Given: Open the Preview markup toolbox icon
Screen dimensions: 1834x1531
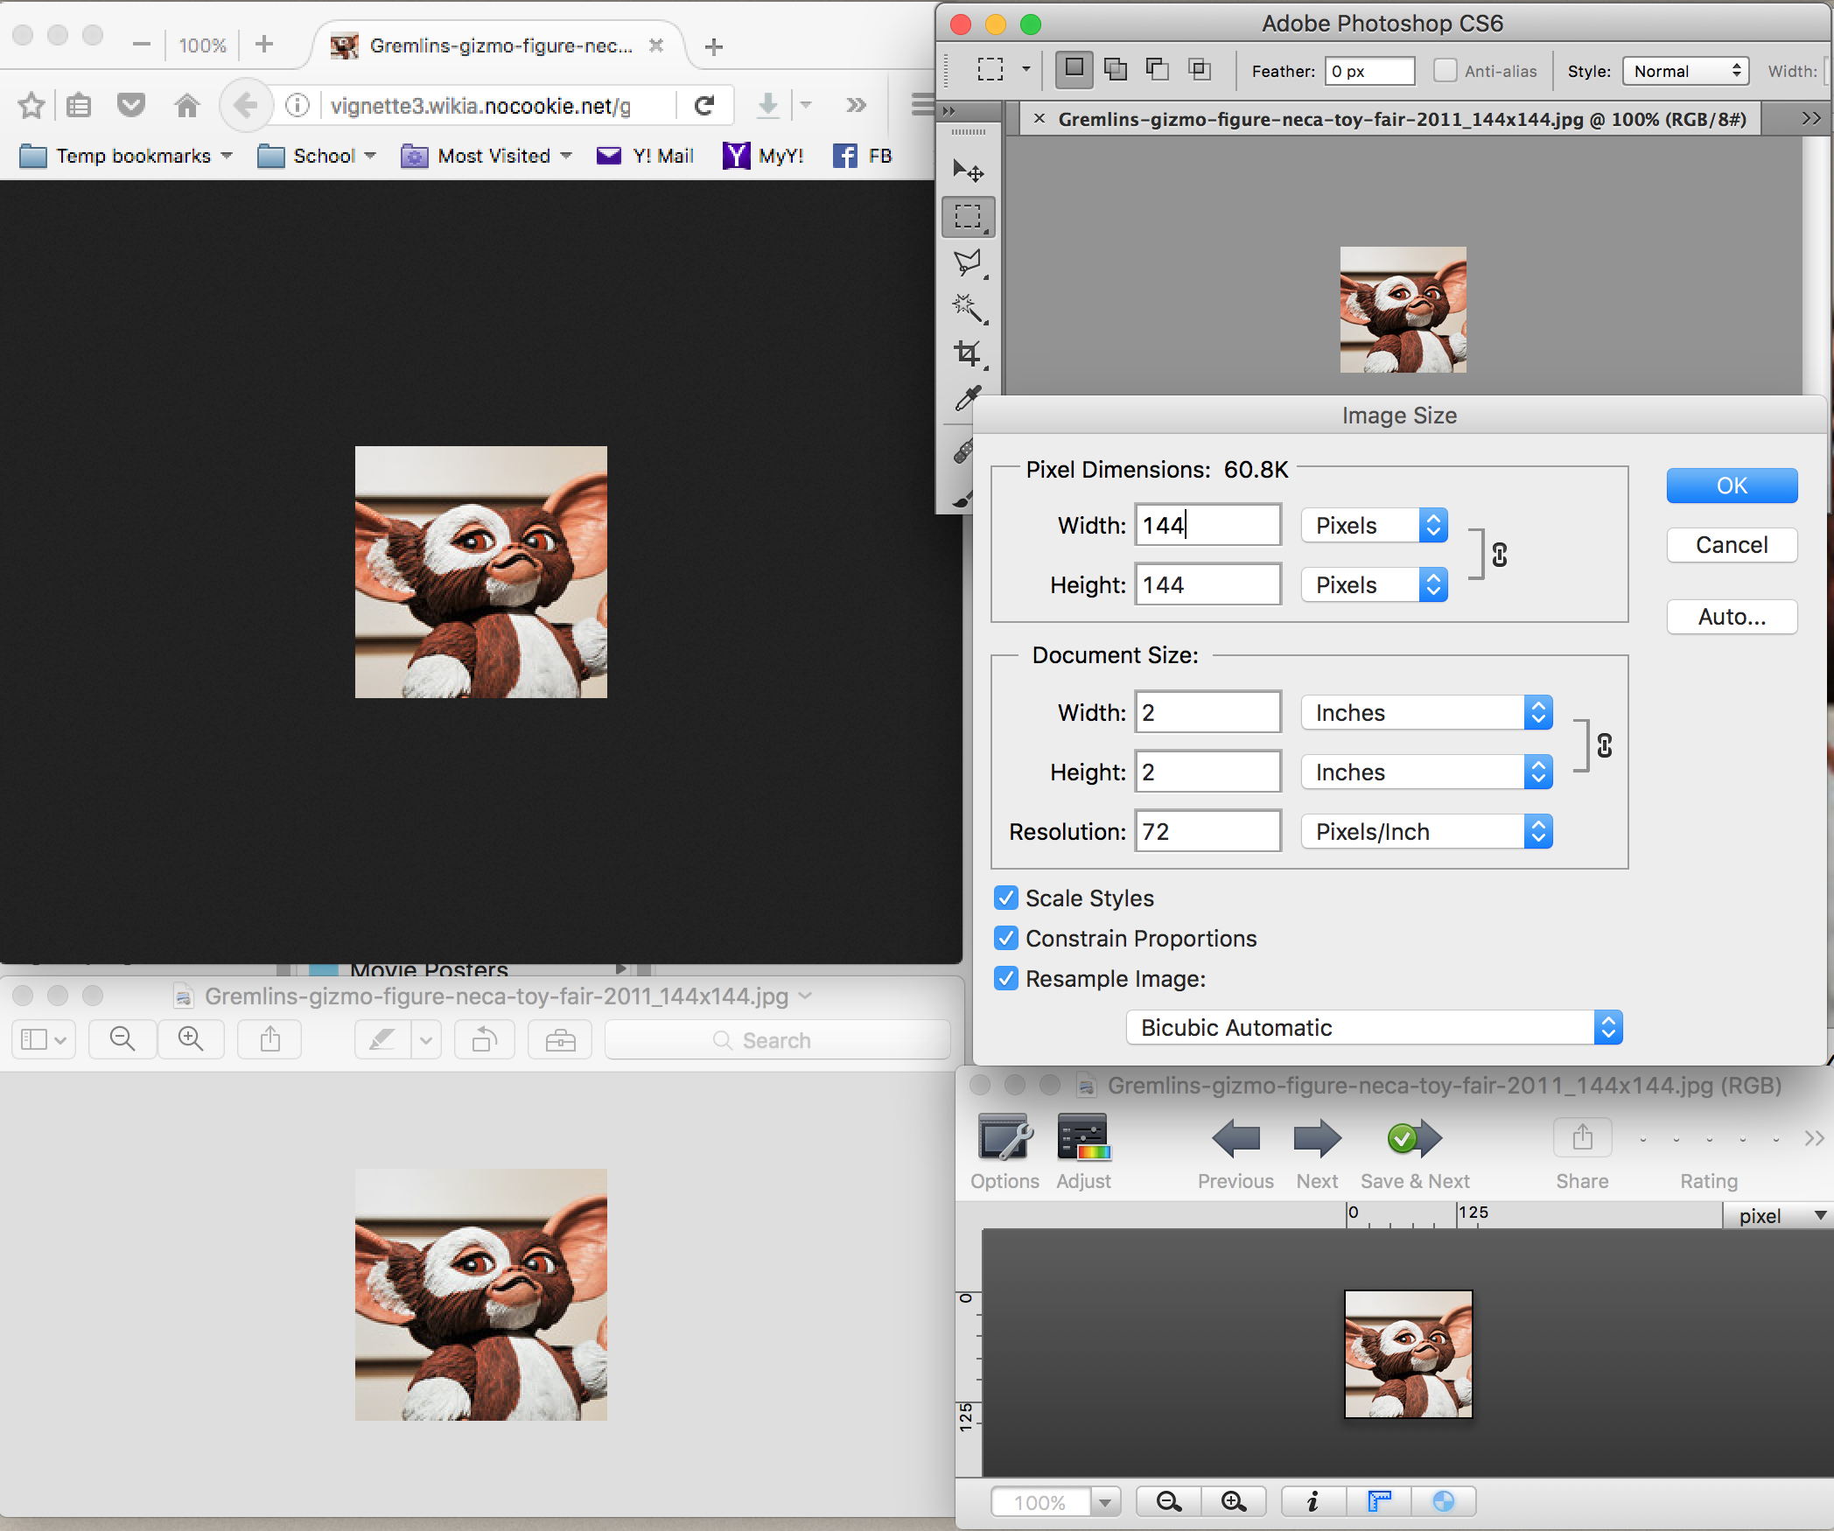Looking at the screenshot, I should [560, 1039].
